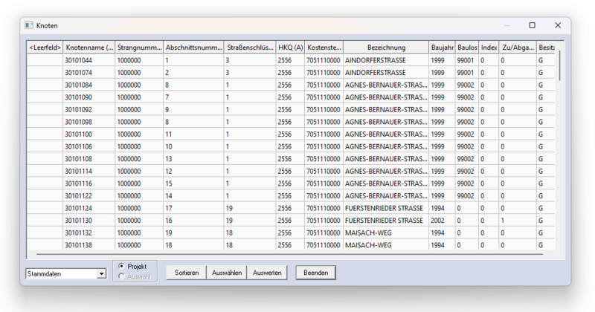
Task: Click the Strangnummer column header
Action: coord(138,48)
